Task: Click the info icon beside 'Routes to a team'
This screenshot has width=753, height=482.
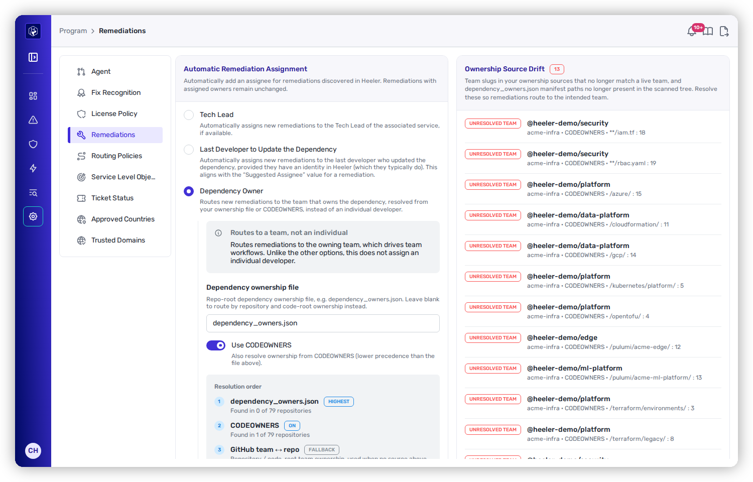Action: tap(218, 233)
